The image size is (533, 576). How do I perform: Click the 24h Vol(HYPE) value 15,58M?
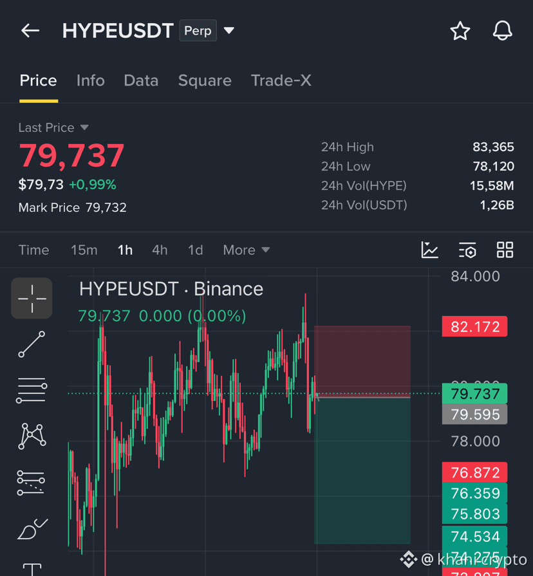coord(492,185)
